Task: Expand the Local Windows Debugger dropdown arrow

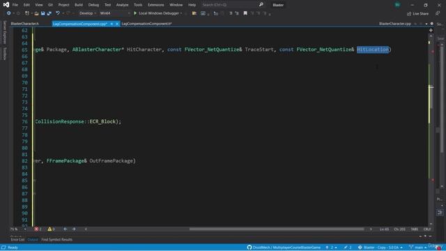Action: (x=181, y=13)
